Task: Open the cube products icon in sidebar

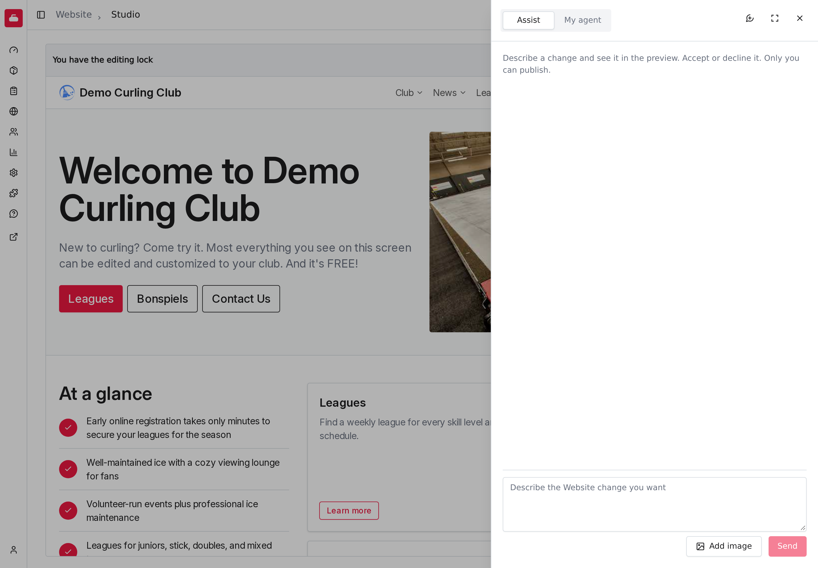Action: pos(14,70)
